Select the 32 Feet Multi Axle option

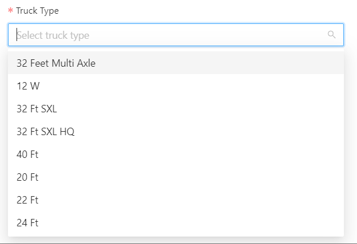pyautogui.click(x=56, y=63)
